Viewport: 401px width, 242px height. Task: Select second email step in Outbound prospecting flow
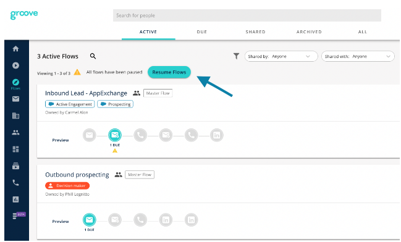point(115,220)
